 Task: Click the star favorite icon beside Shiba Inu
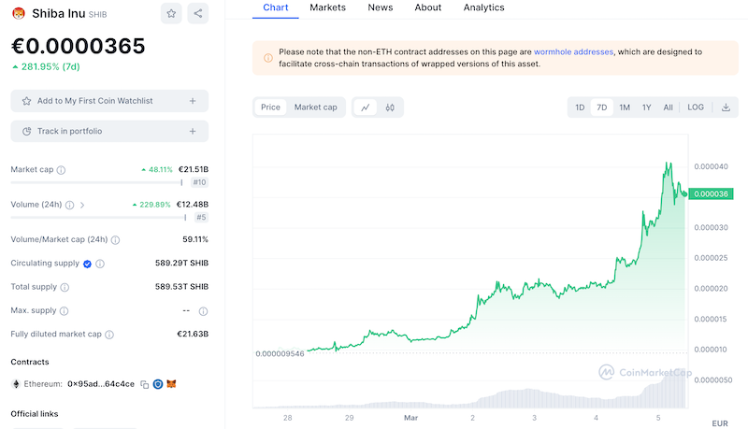(171, 13)
